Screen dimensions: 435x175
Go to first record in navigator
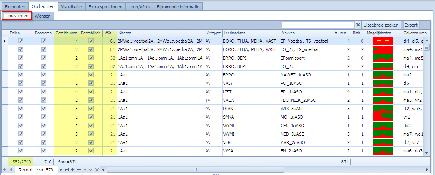[x=4, y=169]
